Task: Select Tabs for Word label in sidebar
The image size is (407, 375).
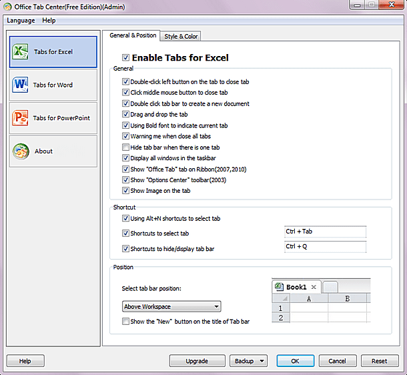Action: pyautogui.click(x=53, y=85)
